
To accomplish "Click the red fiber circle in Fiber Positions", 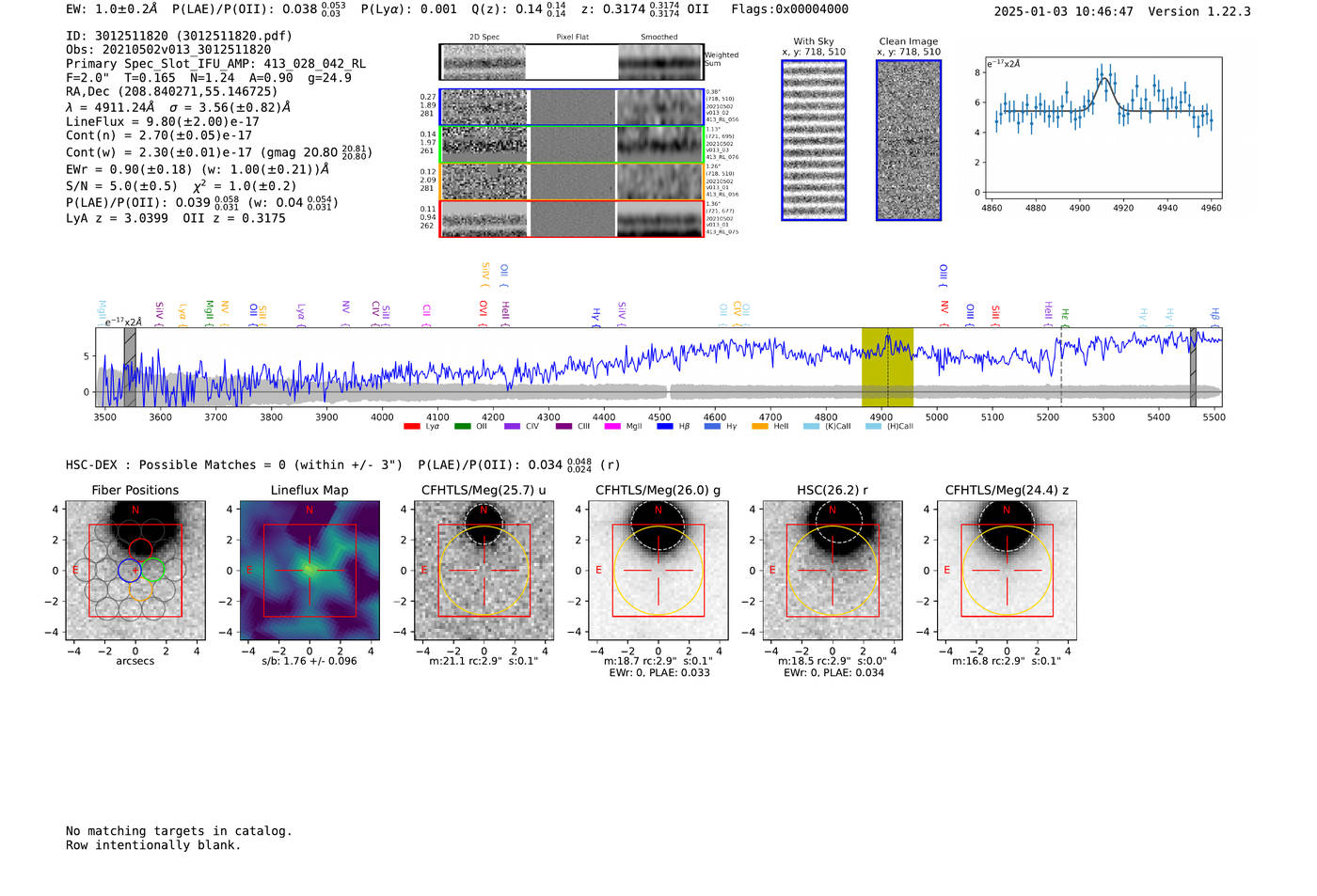I will coord(140,549).
